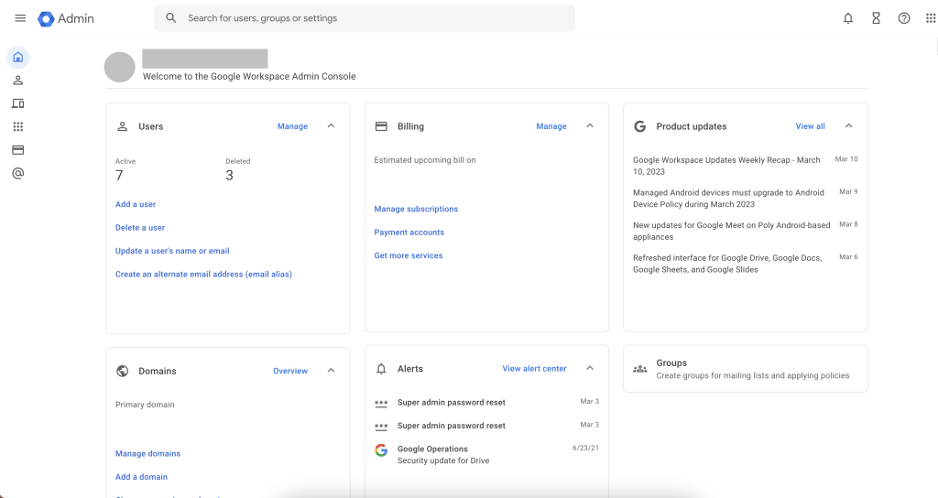Click View alert center link
This screenshot has width=938, height=498.
[534, 369]
